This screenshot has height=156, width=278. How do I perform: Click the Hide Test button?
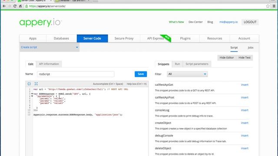coord(245,58)
